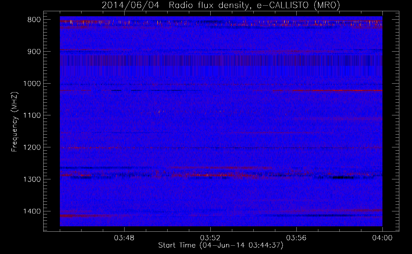Select the 800 frequency axis label

[x=34, y=20]
